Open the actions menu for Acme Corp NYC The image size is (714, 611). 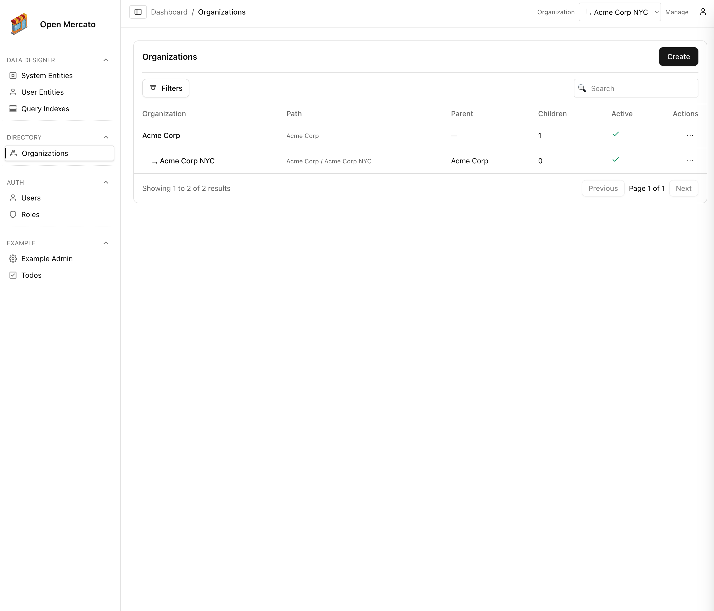pos(690,161)
